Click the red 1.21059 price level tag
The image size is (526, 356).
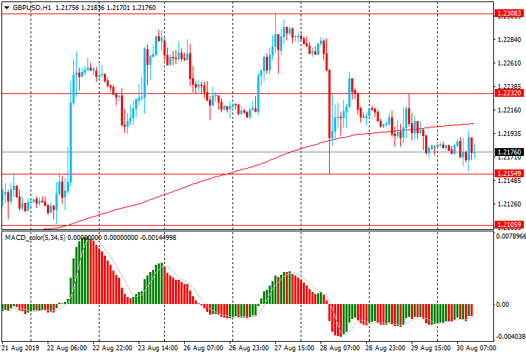[510, 224]
